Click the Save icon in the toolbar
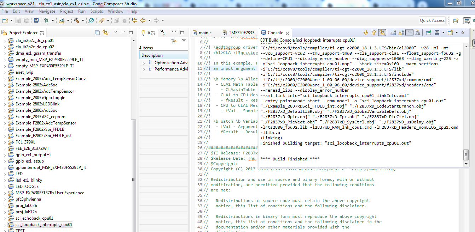 click(x=18, y=21)
